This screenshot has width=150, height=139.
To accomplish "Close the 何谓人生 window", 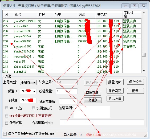I will pyautogui.click(x=143, y=6).
